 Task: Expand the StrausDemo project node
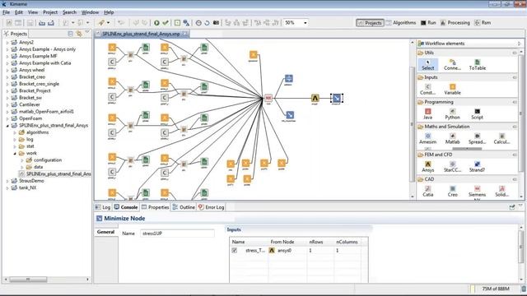tap(7, 181)
